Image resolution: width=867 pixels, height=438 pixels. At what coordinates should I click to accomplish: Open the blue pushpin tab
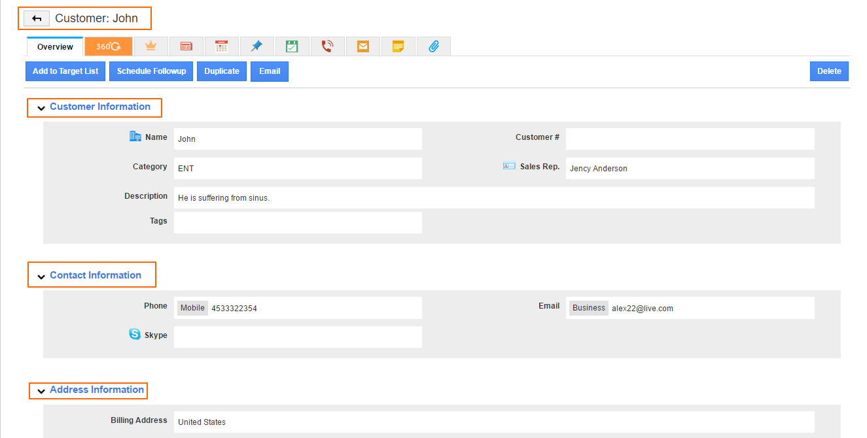pos(257,46)
